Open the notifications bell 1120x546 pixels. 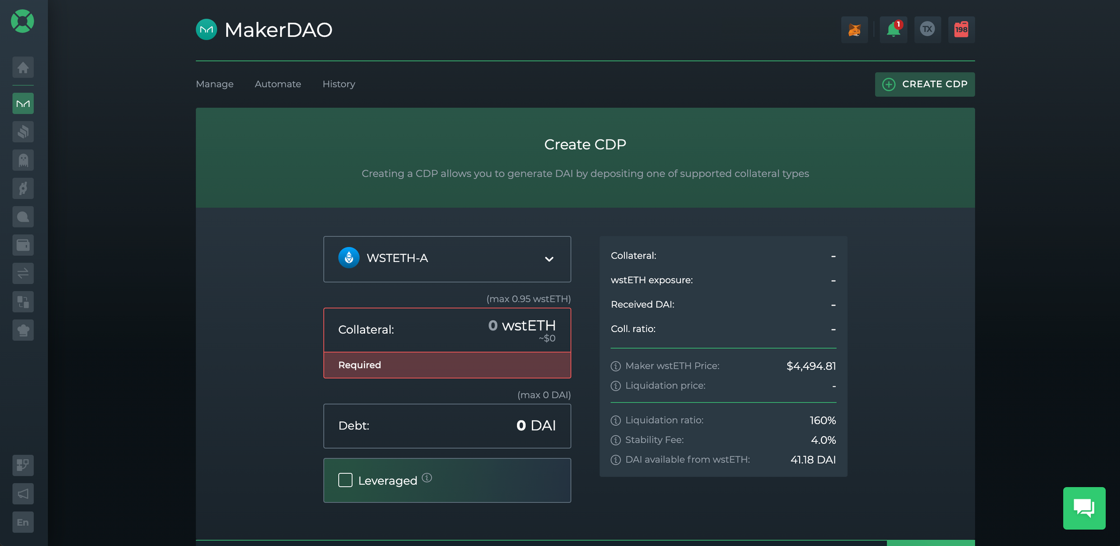894,30
